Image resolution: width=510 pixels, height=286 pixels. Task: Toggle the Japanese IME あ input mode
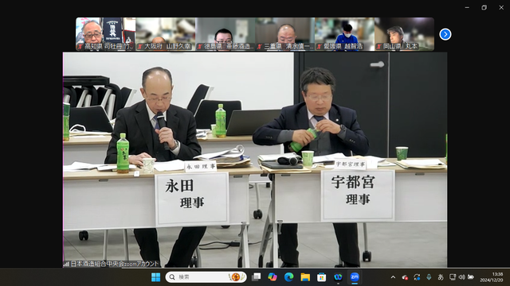tap(441, 277)
